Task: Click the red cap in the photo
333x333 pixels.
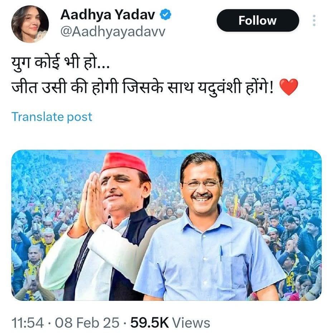Action: (124, 163)
